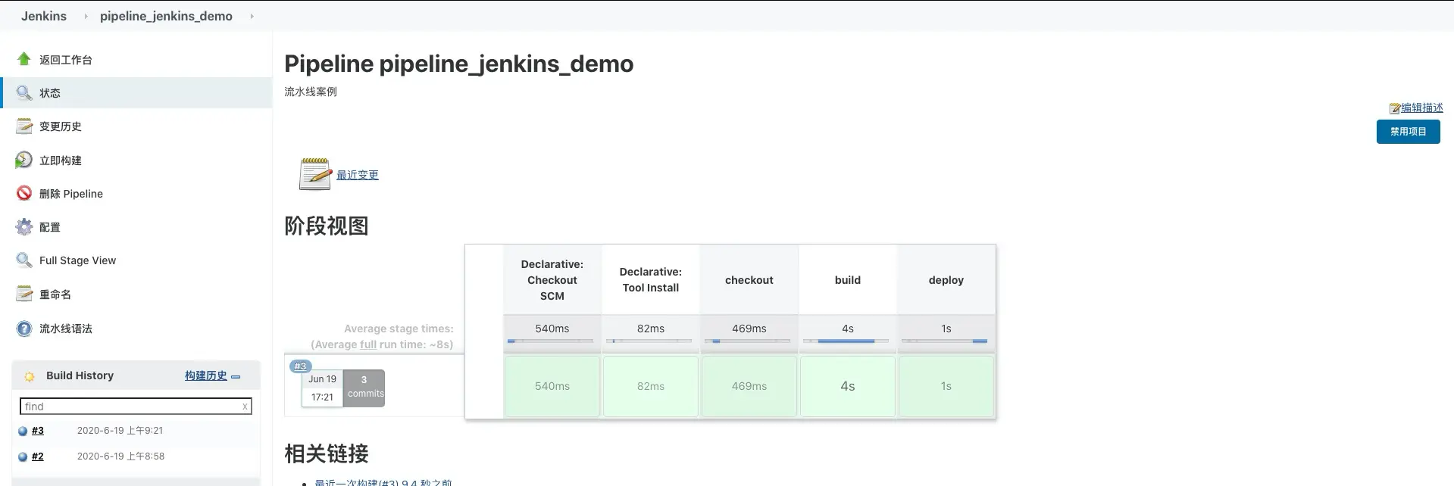Click the green up-arrow back to dashboard icon
The width and height of the screenshot is (1454, 486).
(x=24, y=59)
